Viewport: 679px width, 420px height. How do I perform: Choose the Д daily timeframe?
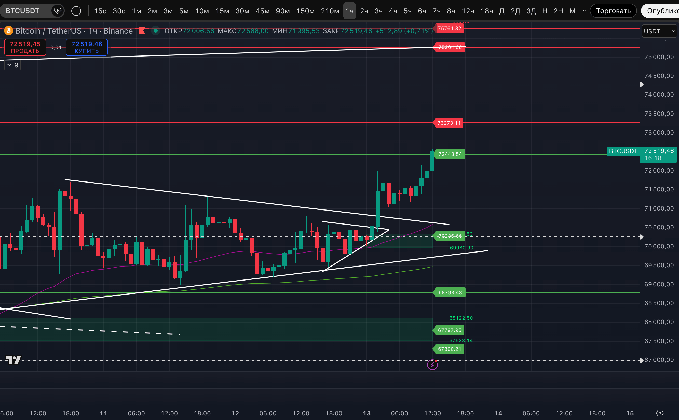tap(502, 11)
